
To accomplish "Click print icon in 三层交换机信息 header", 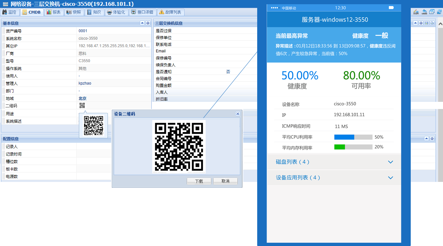I will click(432, 23).
